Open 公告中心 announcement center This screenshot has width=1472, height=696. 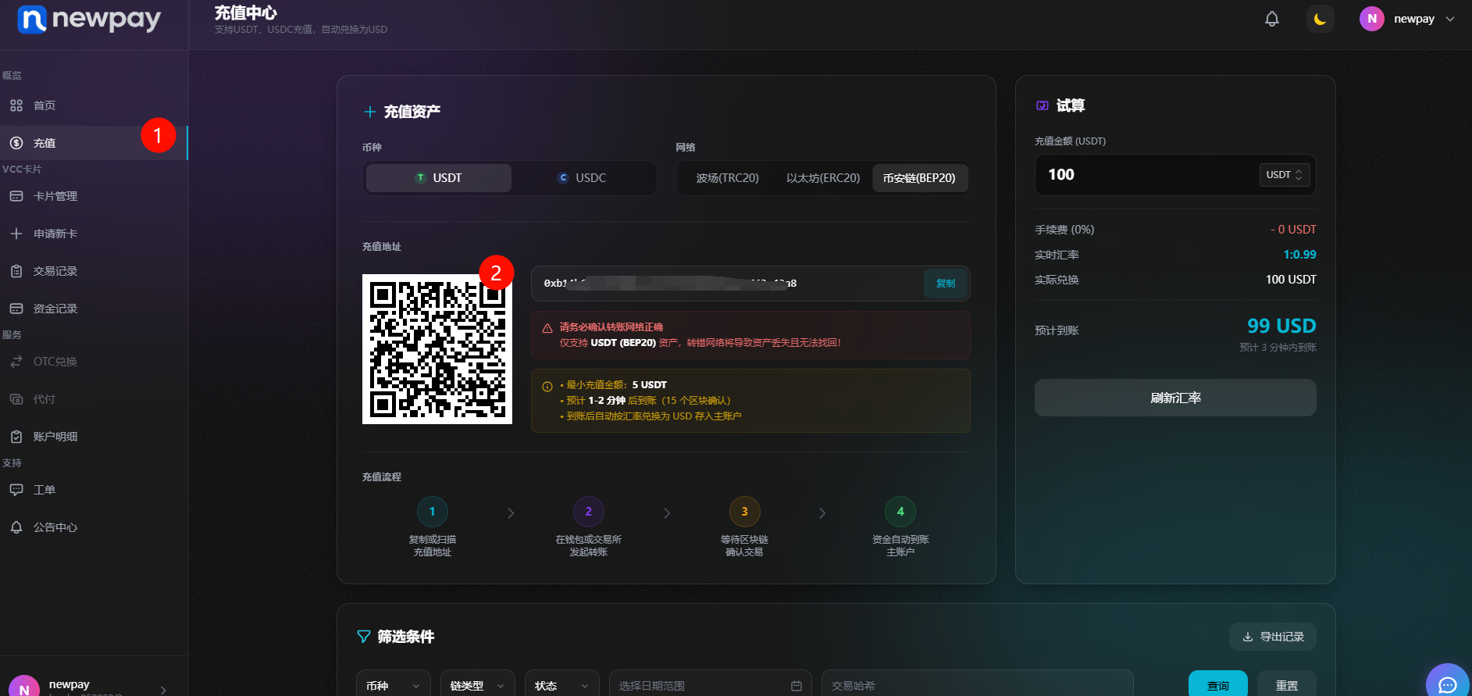pos(55,527)
